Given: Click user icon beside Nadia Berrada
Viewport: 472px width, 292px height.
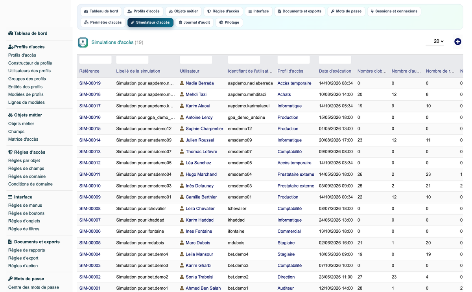Looking at the screenshot, I should click(182, 83).
